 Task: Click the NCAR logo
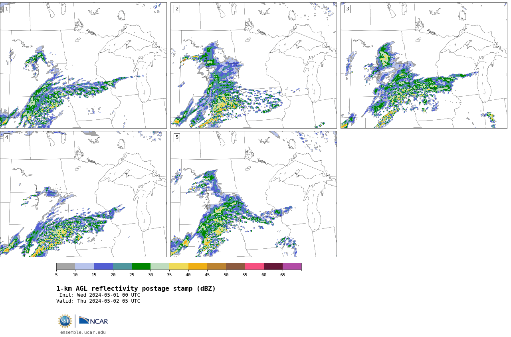[93, 321]
